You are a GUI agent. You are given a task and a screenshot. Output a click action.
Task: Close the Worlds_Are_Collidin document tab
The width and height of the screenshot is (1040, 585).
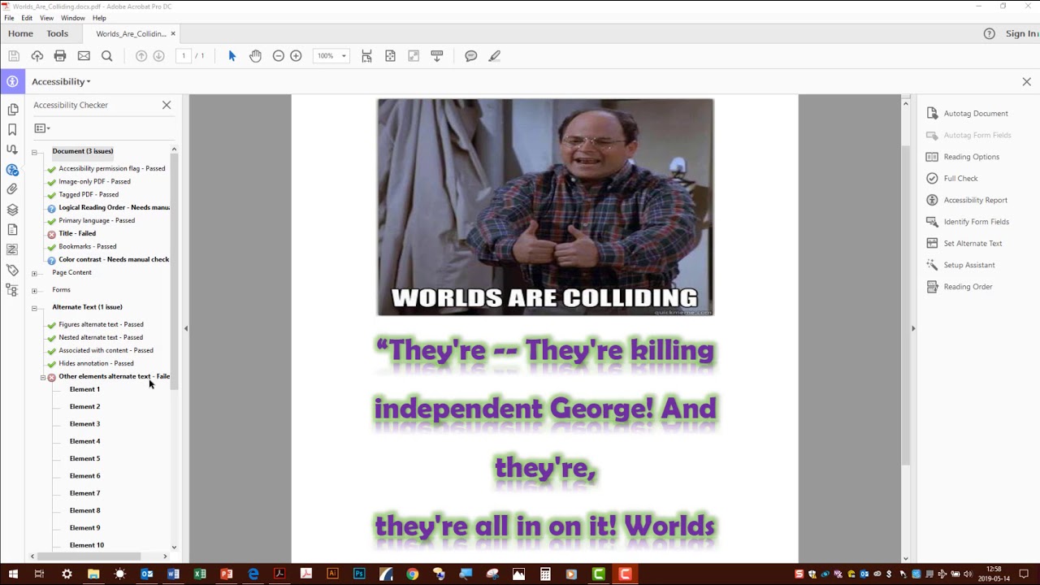(x=173, y=33)
